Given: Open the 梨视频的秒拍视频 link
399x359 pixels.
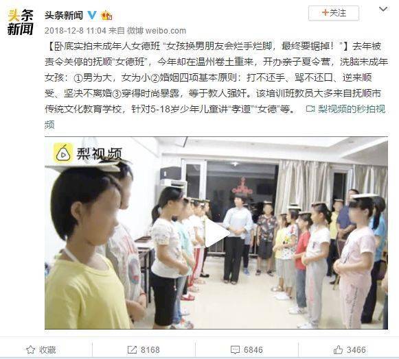Looking at the screenshot, I should pos(352,109).
